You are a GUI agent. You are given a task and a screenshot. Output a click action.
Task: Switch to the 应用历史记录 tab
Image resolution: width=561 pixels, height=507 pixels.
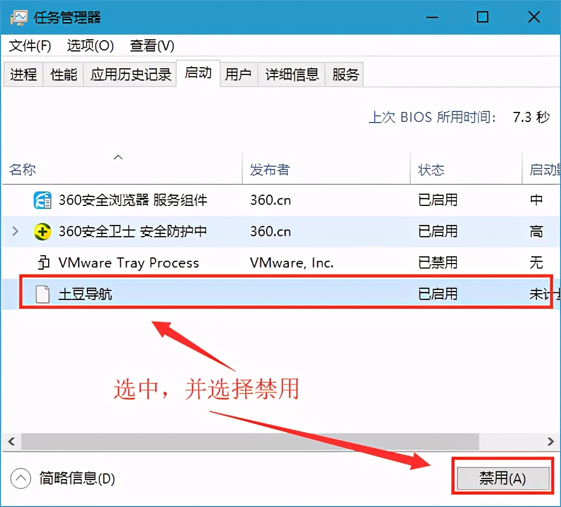tap(130, 74)
